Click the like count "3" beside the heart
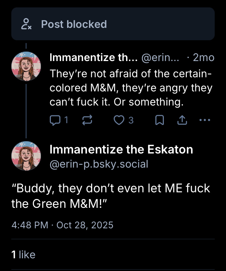This screenshot has width=226, height=271. pos(131,120)
